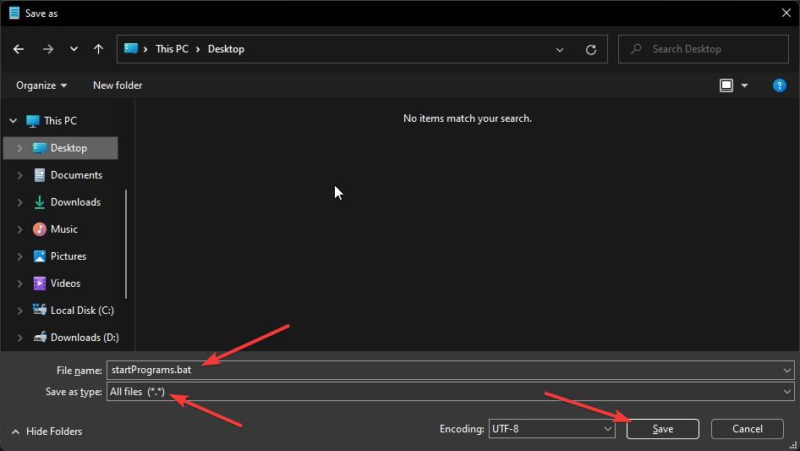The height and width of the screenshot is (451, 800).
Task: Open the Organize menu
Action: pos(41,85)
